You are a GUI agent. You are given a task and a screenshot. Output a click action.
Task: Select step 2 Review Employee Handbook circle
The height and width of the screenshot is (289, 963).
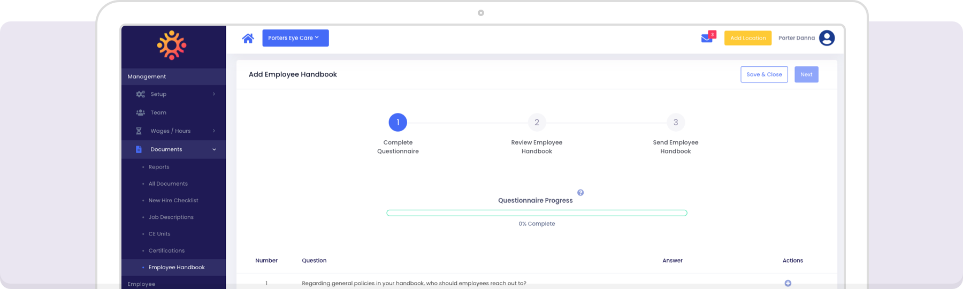pyautogui.click(x=537, y=123)
